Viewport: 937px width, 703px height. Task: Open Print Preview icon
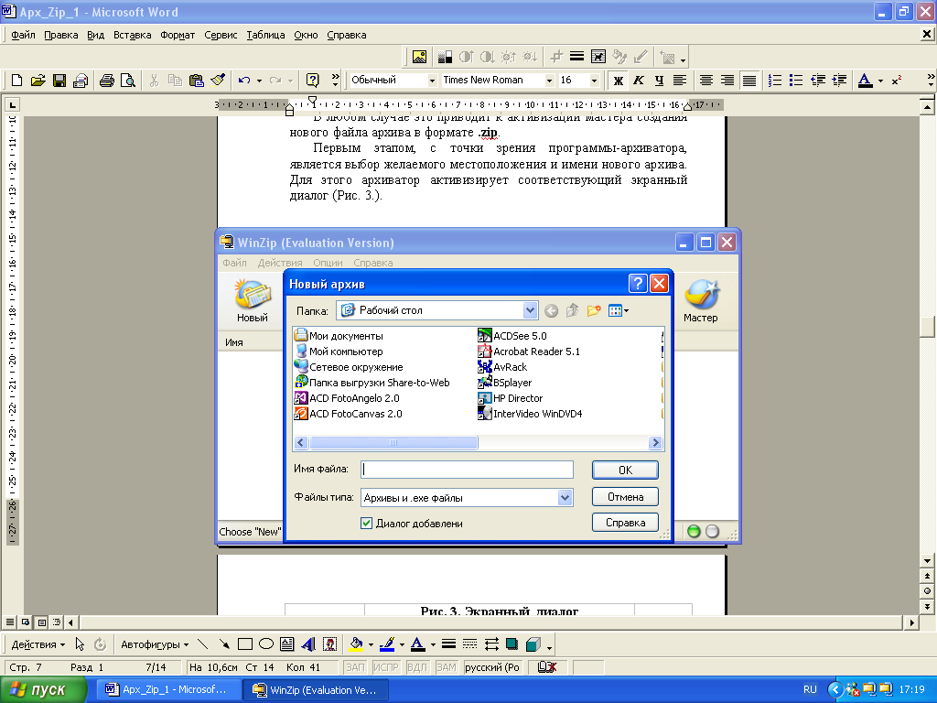coord(128,81)
